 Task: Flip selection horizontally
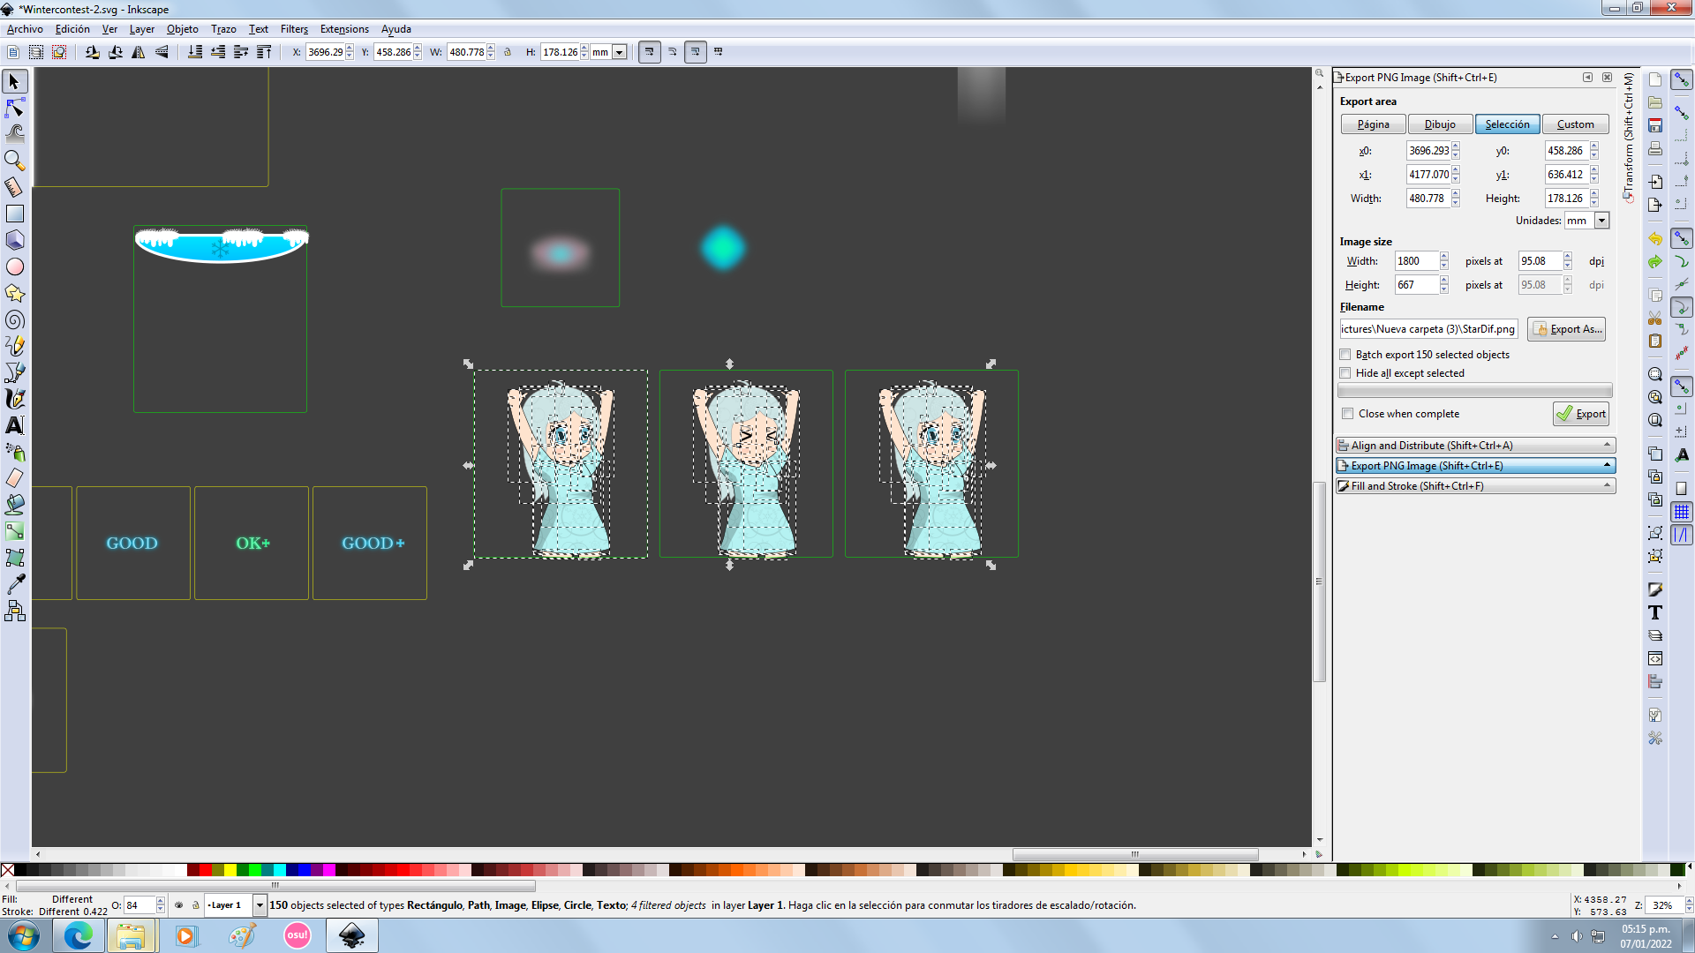pos(139,52)
